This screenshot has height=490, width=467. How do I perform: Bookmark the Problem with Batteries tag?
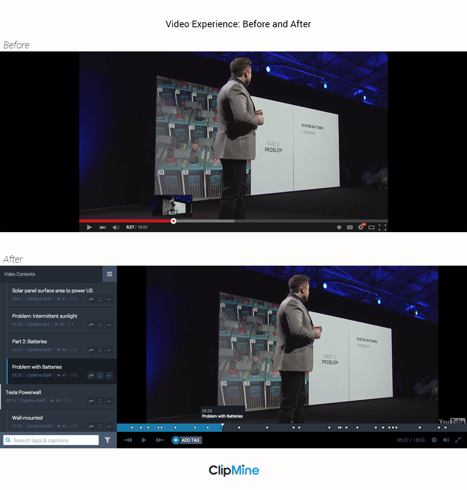click(x=100, y=376)
